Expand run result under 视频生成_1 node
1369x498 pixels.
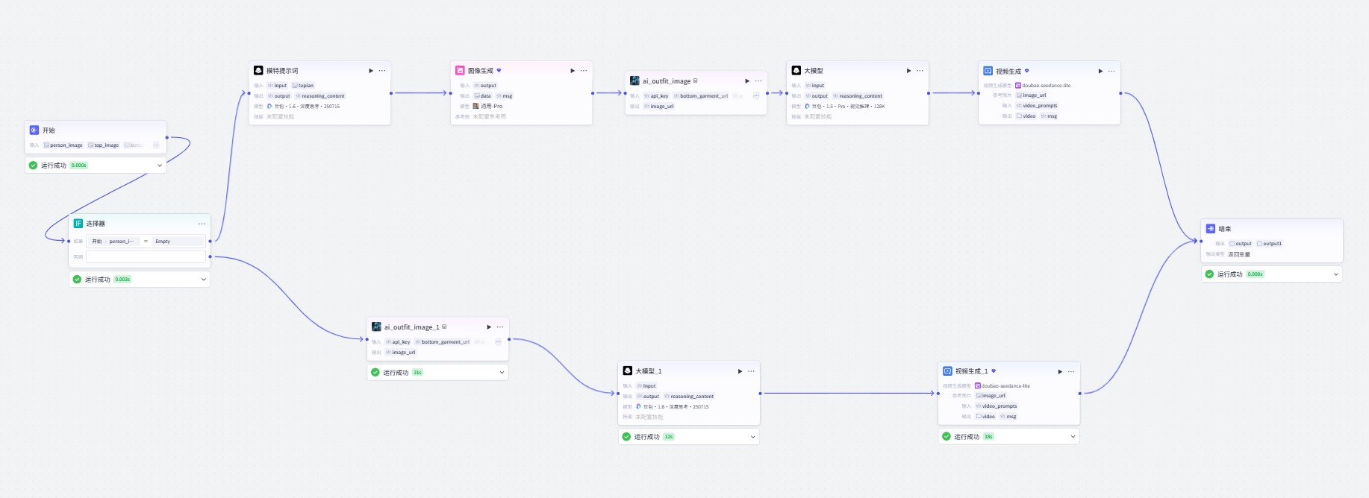[1073, 437]
